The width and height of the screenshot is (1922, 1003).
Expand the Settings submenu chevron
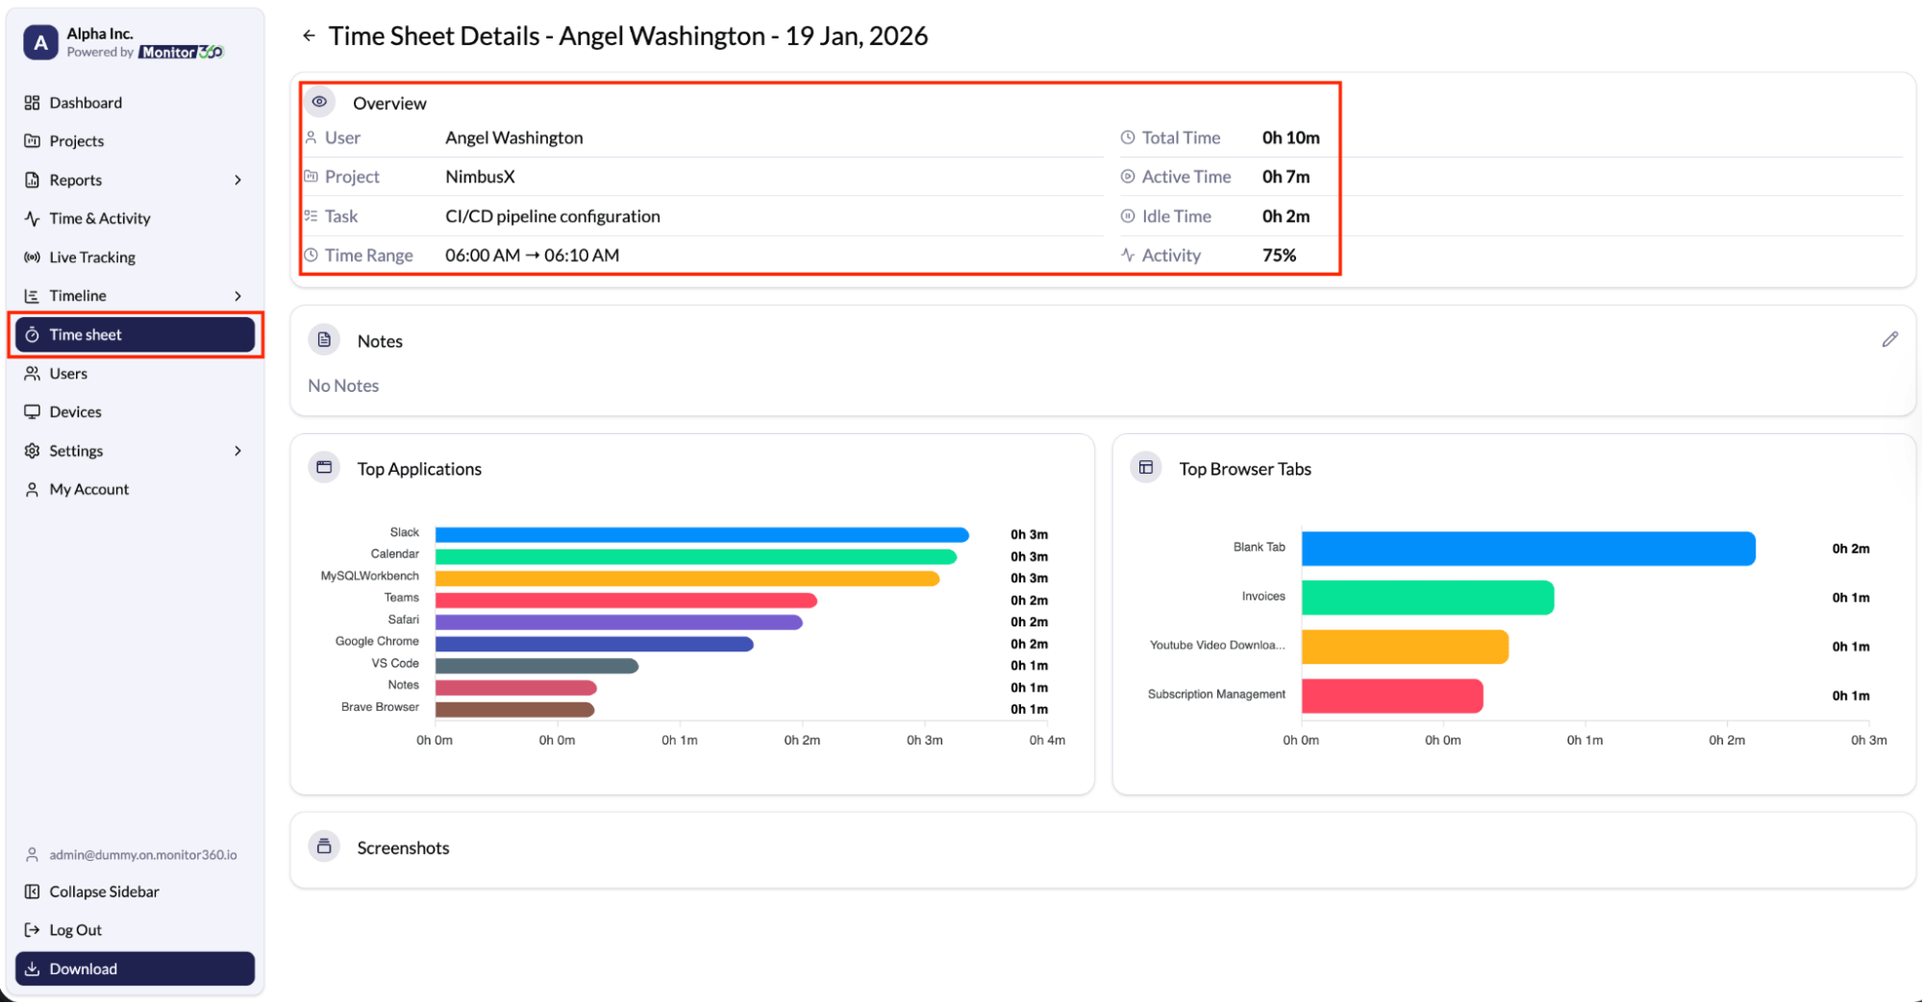237,451
